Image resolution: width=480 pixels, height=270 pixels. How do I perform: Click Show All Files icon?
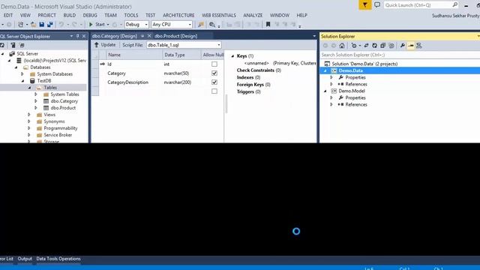391,46
